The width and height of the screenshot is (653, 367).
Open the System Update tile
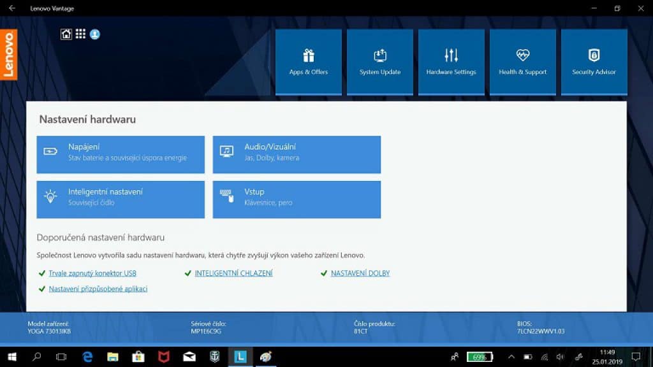coord(380,62)
